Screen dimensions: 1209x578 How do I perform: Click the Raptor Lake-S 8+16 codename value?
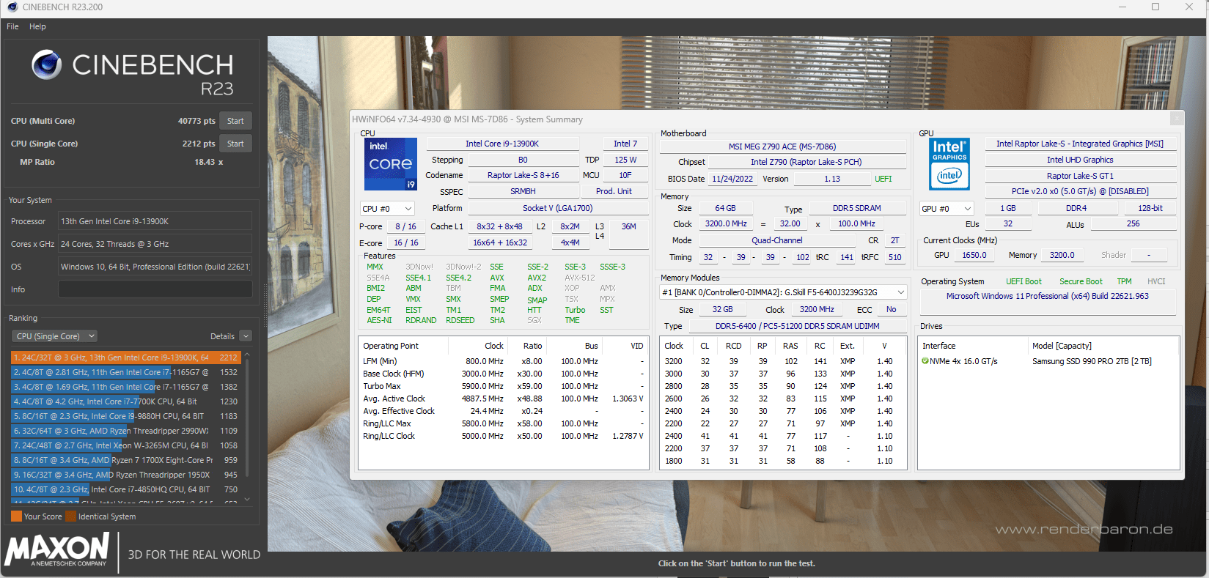coord(523,175)
